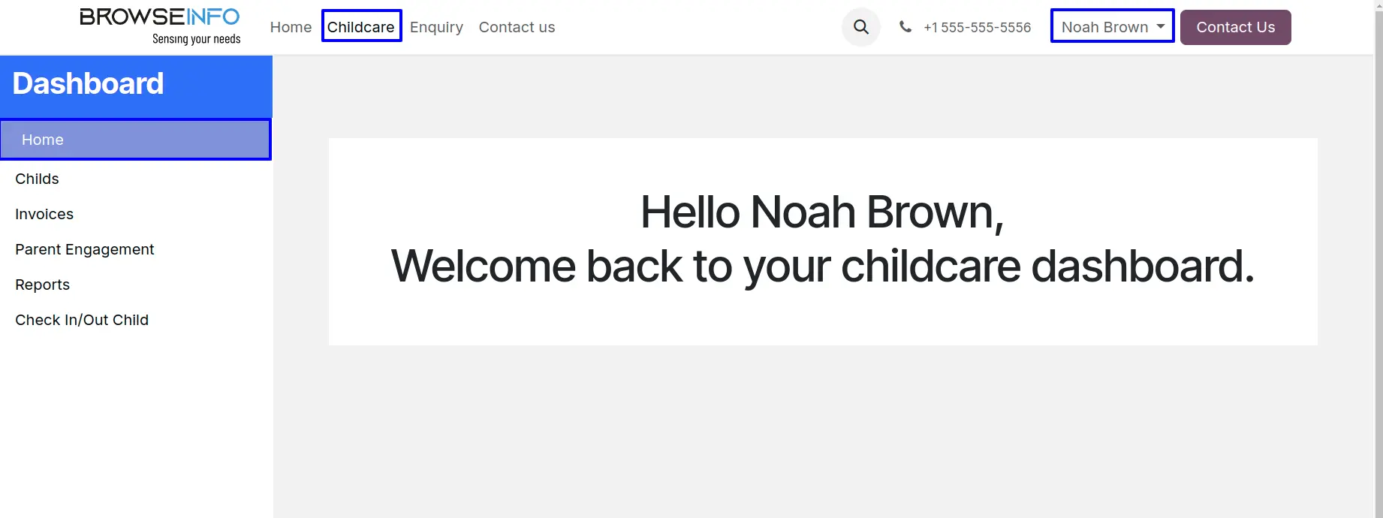Click the phone icon in header
The width and height of the screenshot is (1383, 518).
(905, 27)
